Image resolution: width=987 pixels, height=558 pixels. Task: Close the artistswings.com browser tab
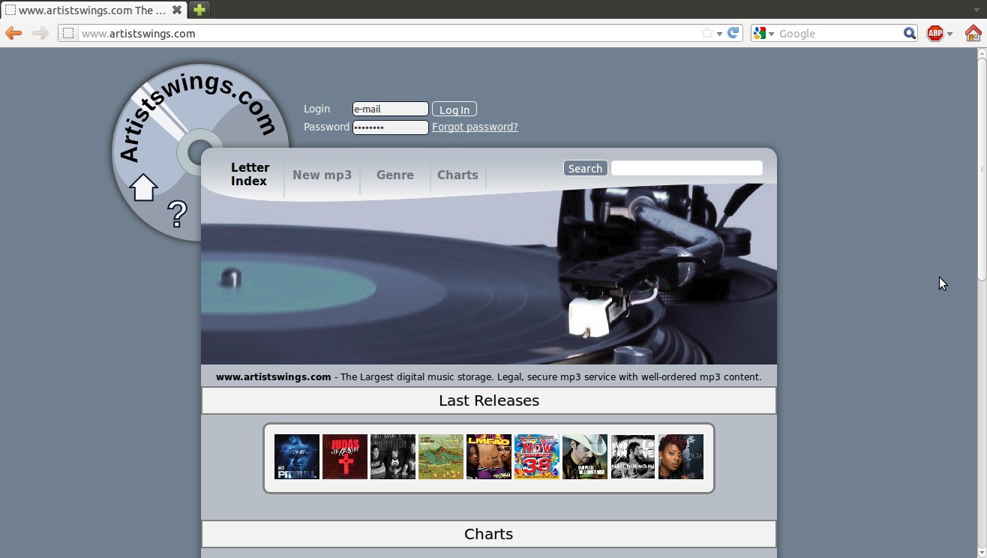tap(176, 10)
